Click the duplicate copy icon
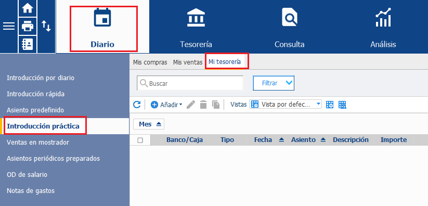 216,105
